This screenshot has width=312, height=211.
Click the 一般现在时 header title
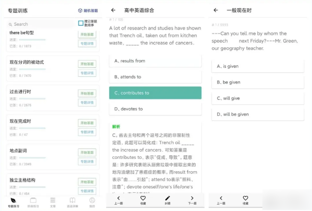point(239,10)
